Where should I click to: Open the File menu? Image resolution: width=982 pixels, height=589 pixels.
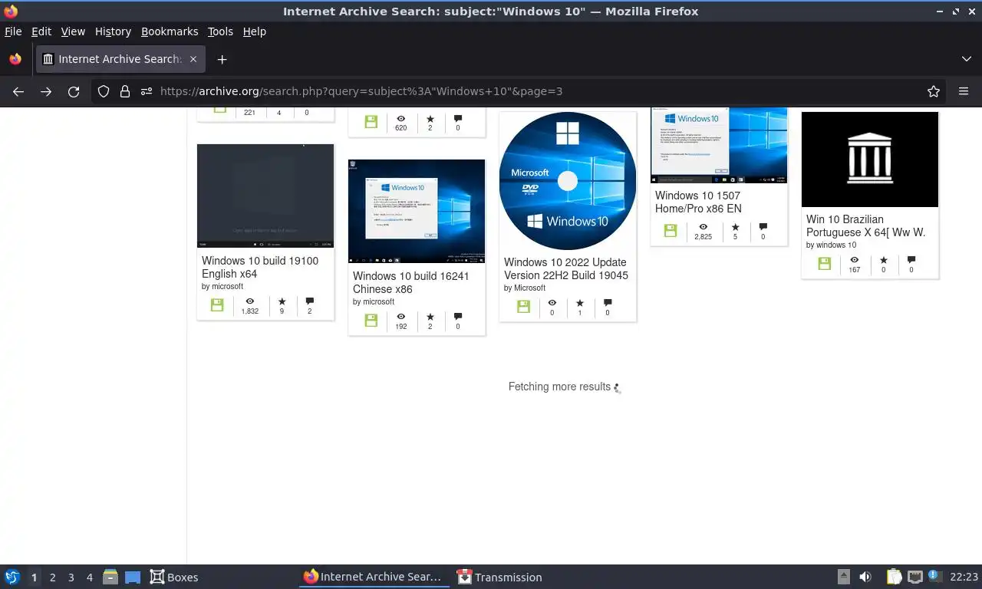(x=13, y=31)
